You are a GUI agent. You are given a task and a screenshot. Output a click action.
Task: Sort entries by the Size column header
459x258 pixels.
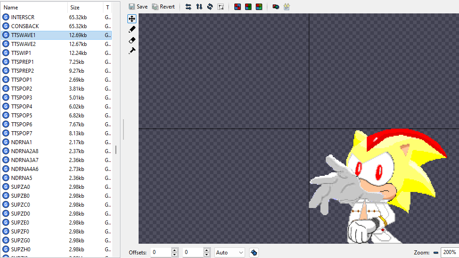tap(85, 7)
